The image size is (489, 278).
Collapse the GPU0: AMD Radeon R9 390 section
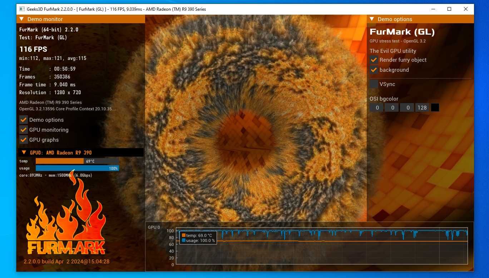[x=24, y=152]
